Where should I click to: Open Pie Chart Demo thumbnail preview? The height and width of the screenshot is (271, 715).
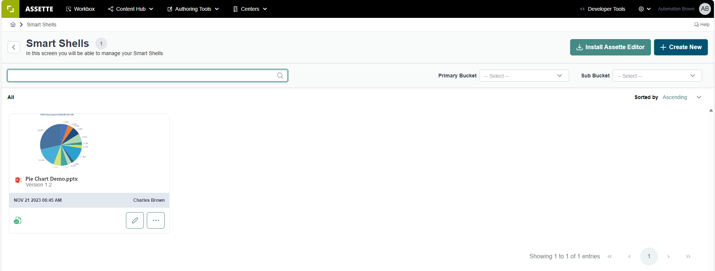tap(63, 141)
